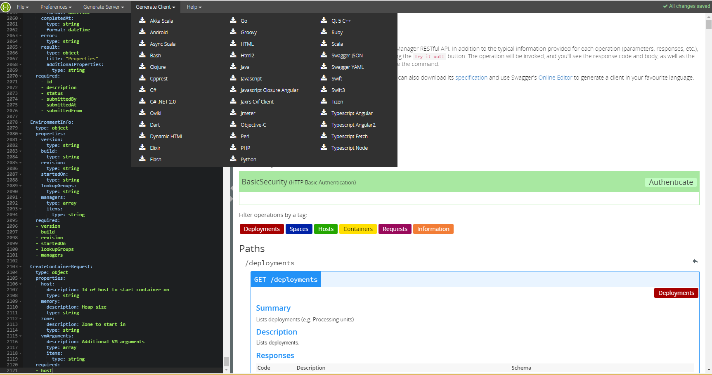The height and width of the screenshot is (375, 712).
Task: Filter operations by Hosts tag
Action: [326, 229]
